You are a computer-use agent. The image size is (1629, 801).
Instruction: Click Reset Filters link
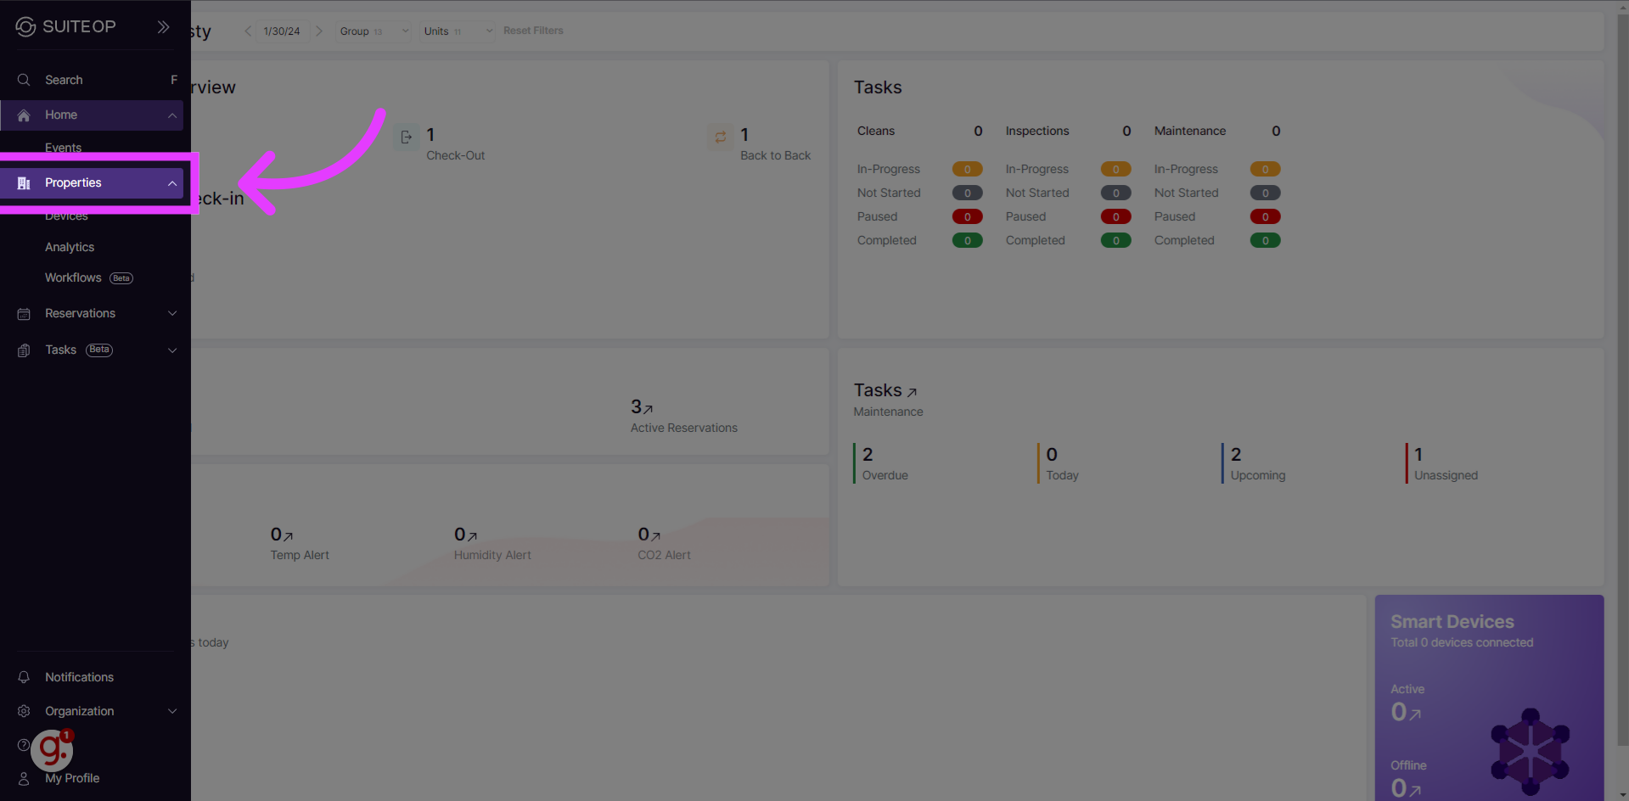tap(533, 31)
